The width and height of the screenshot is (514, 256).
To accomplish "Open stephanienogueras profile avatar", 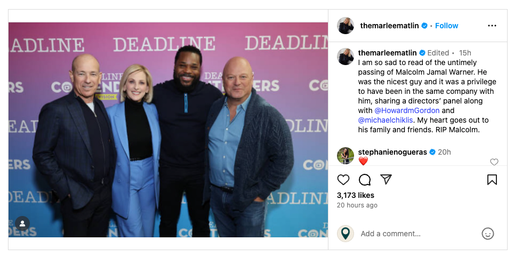I will click(346, 155).
